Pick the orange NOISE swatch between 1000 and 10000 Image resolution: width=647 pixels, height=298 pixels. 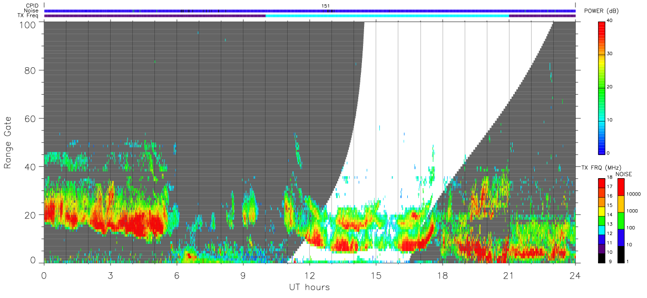[x=621, y=204]
